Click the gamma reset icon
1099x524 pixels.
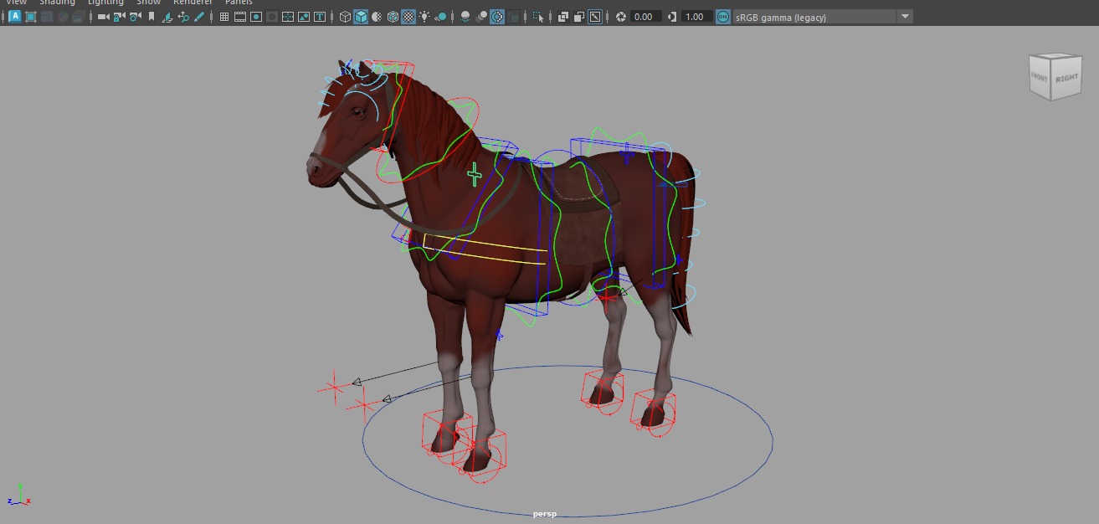(672, 17)
